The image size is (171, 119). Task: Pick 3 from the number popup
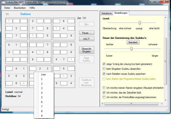42,88
